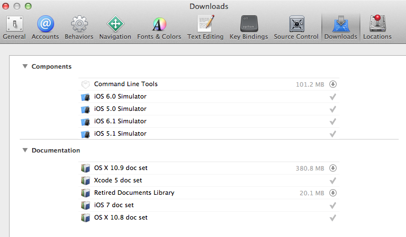406x237 pixels.
Task: Click the installed checkmark for Xcode 5 doc set
Action: [333, 181]
